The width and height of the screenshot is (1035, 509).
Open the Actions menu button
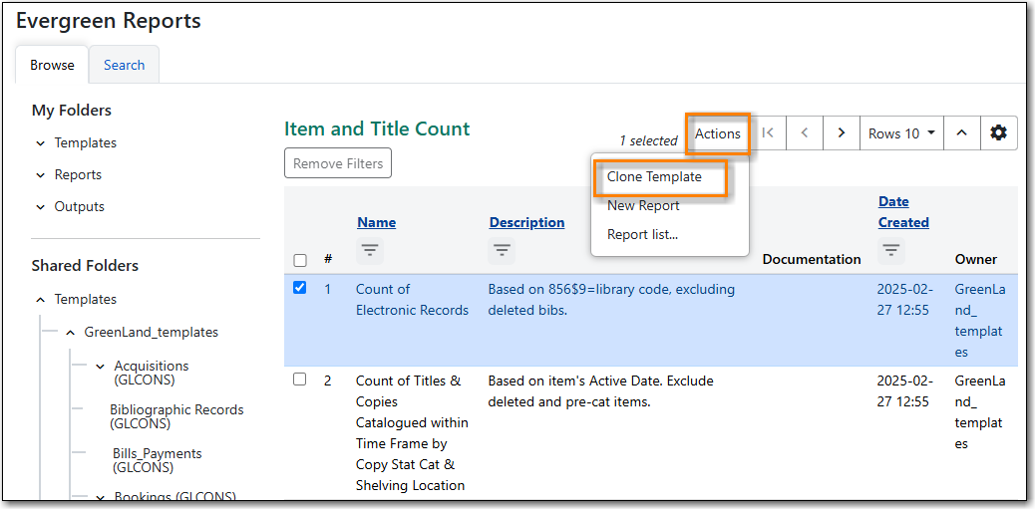pos(718,133)
